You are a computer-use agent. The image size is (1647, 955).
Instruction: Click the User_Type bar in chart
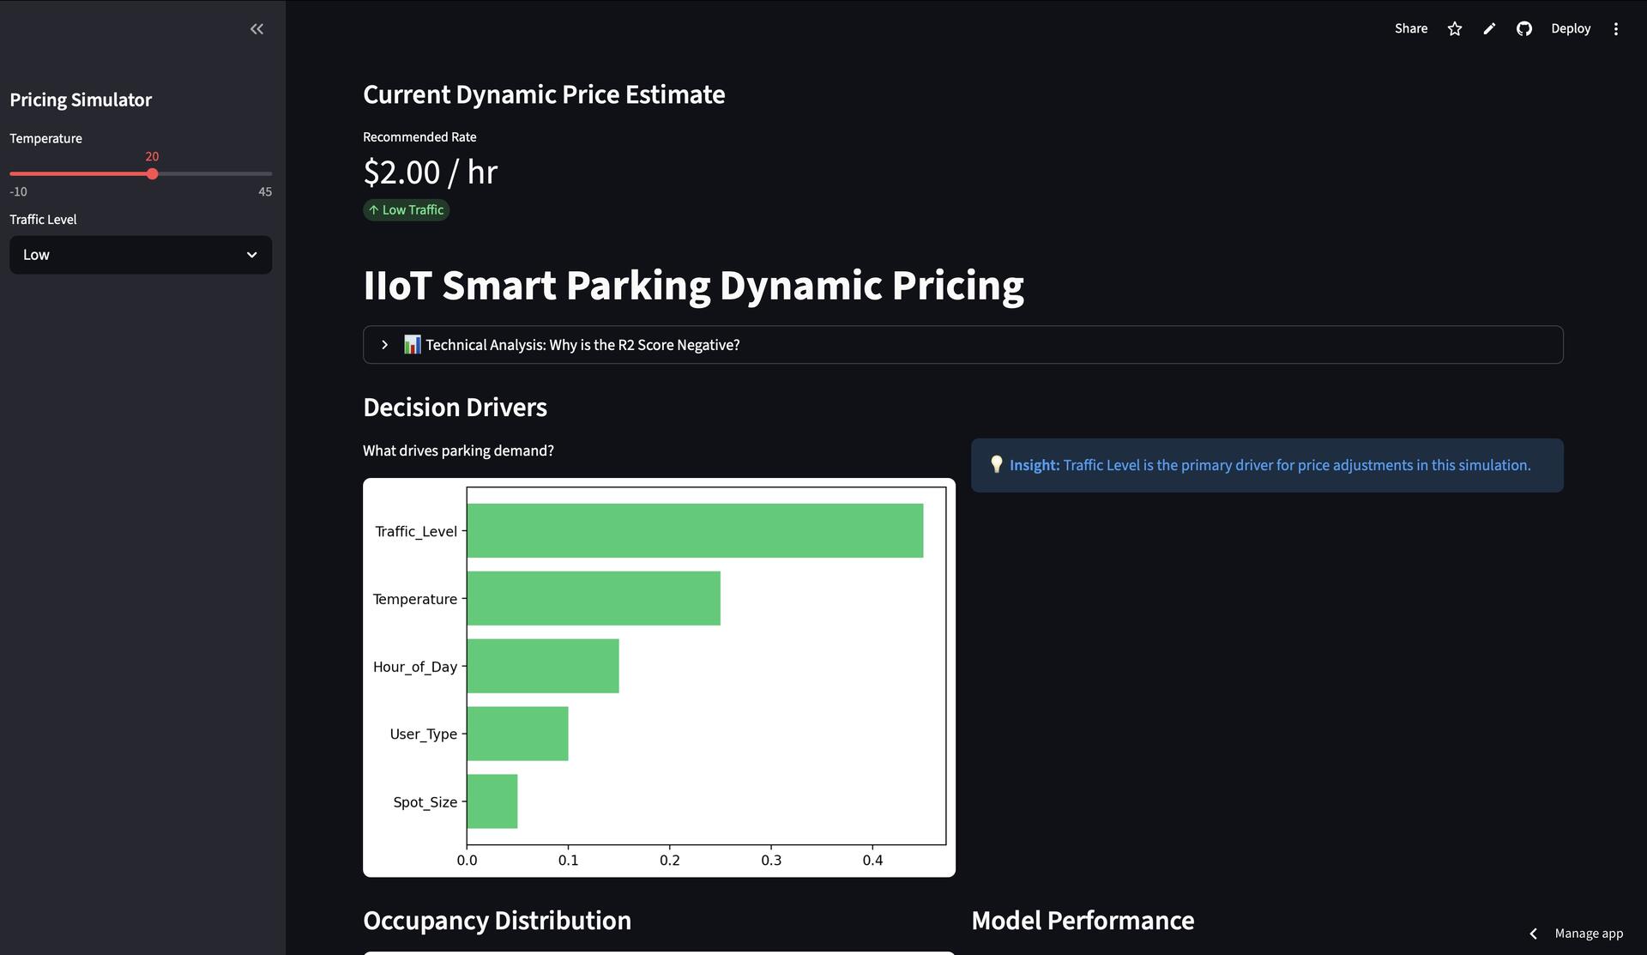coord(517,734)
